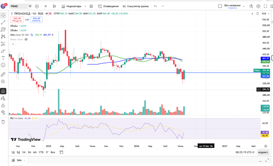Select the 1Г time range
The height and width of the screenshot is (166, 273).
pos(47,152)
